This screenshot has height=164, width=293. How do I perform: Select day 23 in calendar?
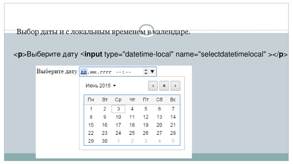pos(105,133)
